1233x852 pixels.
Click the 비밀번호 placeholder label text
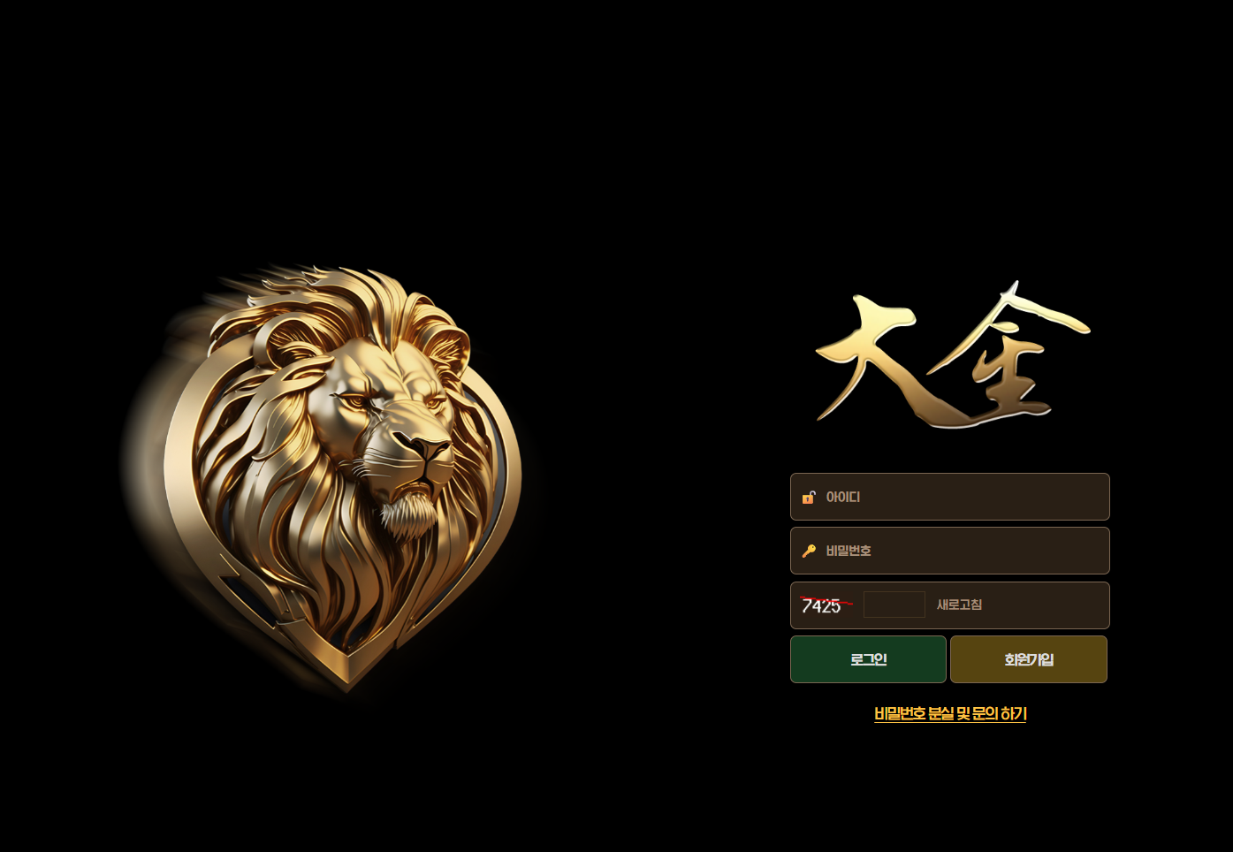pyautogui.click(x=849, y=552)
